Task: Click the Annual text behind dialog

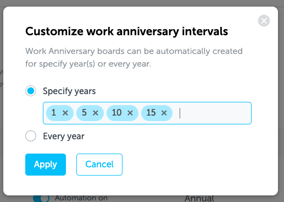Action: coord(199,199)
